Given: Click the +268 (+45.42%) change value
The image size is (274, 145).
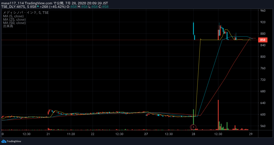Looking at the screenshot, I should click(x=52, y=7).
